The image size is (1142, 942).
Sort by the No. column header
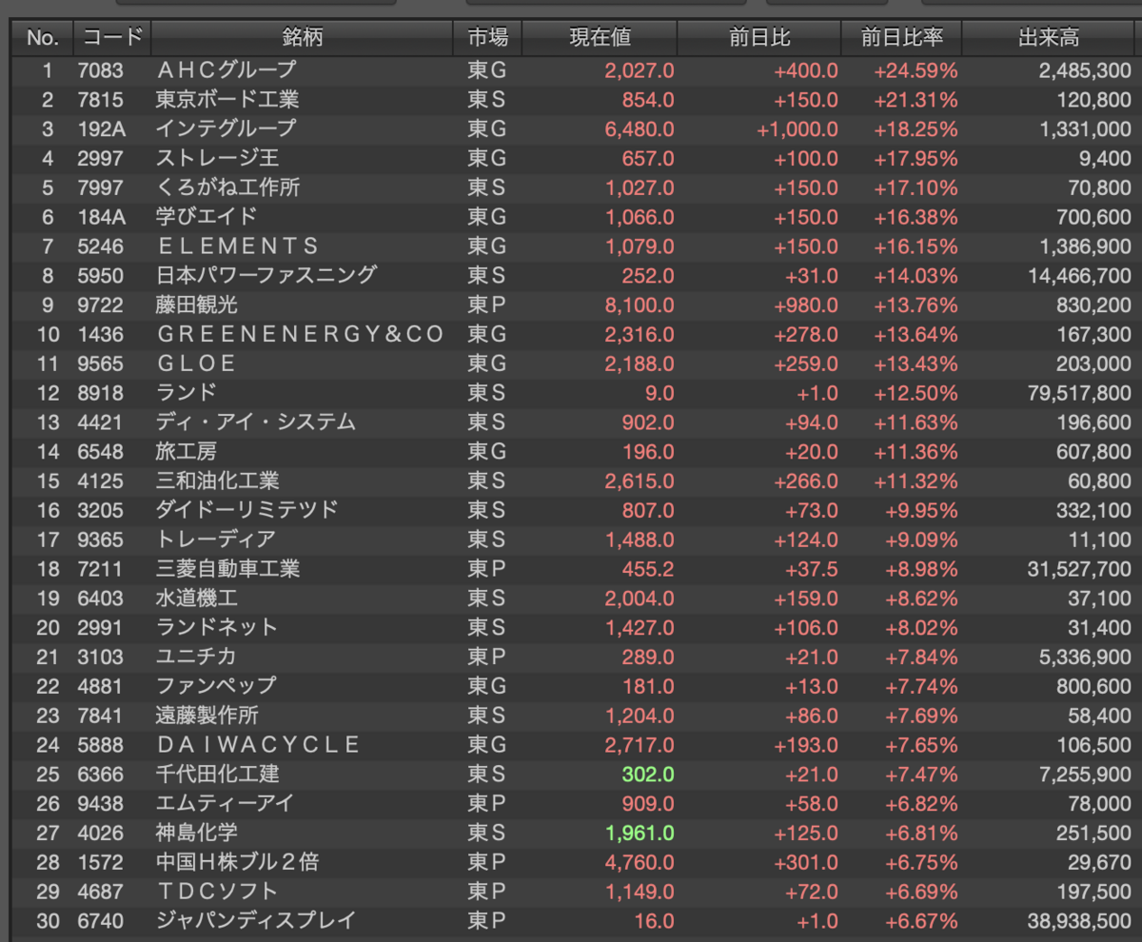point(42,38)
